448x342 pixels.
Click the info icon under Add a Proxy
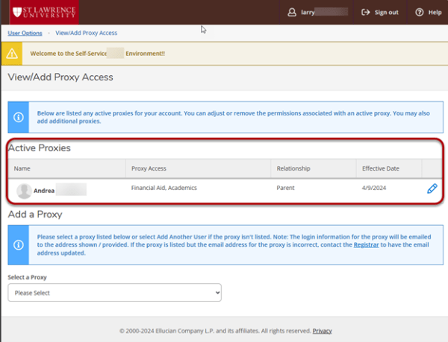18,243
